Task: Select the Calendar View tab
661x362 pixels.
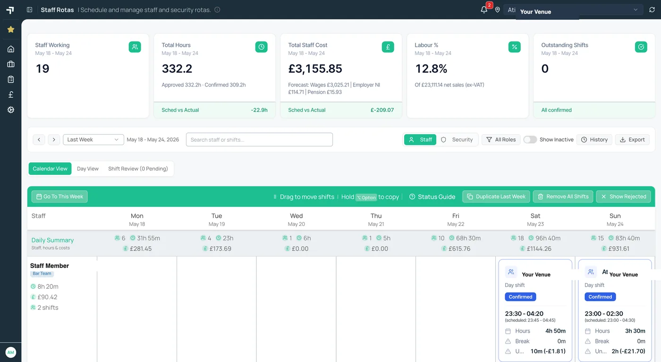Action: [x=50, y=169]
